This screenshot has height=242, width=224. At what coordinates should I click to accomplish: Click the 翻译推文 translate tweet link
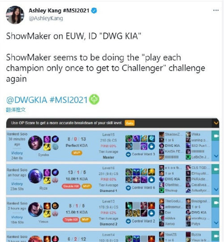(x=16, y=110)
